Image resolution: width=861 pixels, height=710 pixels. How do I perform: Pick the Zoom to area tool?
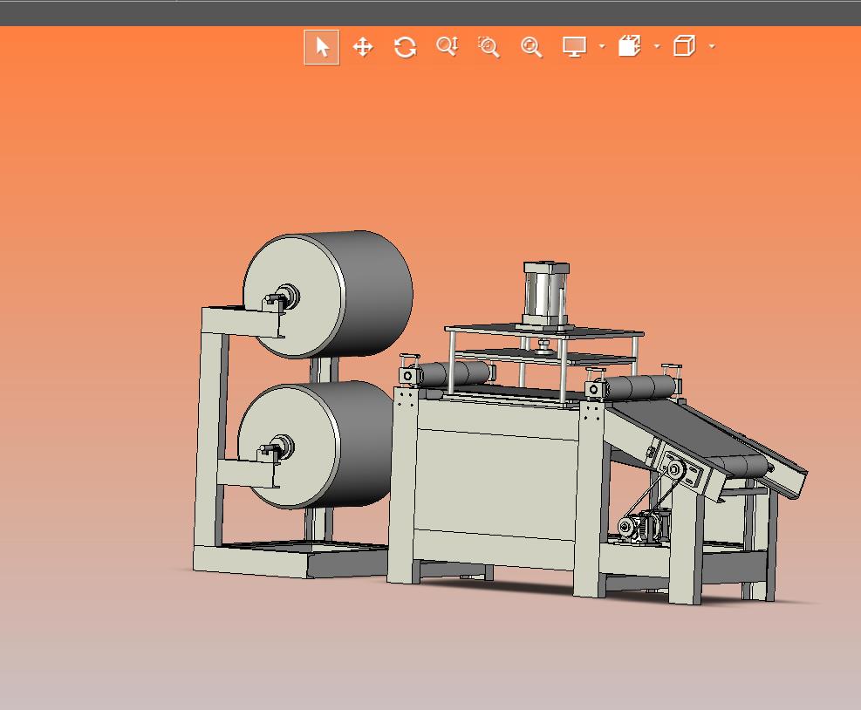click(489, 47)
